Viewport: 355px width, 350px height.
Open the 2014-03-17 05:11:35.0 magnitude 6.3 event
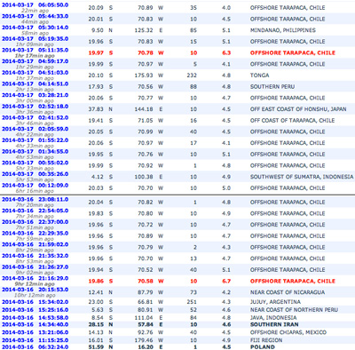35,50
